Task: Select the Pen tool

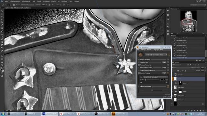Action: (x=2, y=51)
